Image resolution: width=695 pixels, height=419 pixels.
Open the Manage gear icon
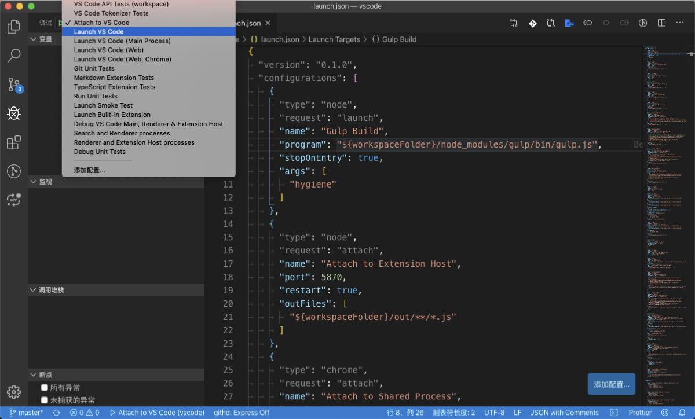(x=14, y=392)
